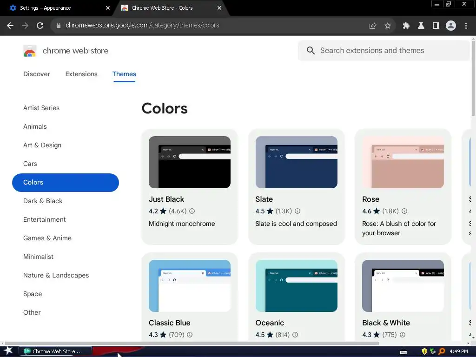Show rating info for Slate

point(297,211)
